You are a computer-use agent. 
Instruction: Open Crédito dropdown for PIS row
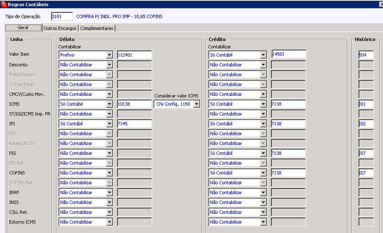[263, 153]
